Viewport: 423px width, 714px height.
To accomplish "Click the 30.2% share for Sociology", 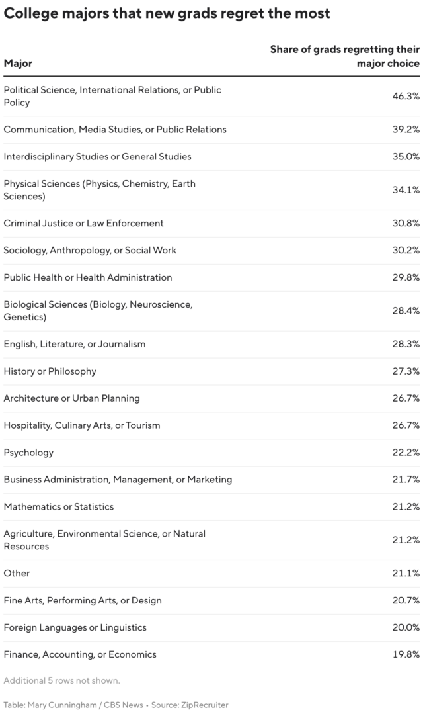I will coord(406,250).
